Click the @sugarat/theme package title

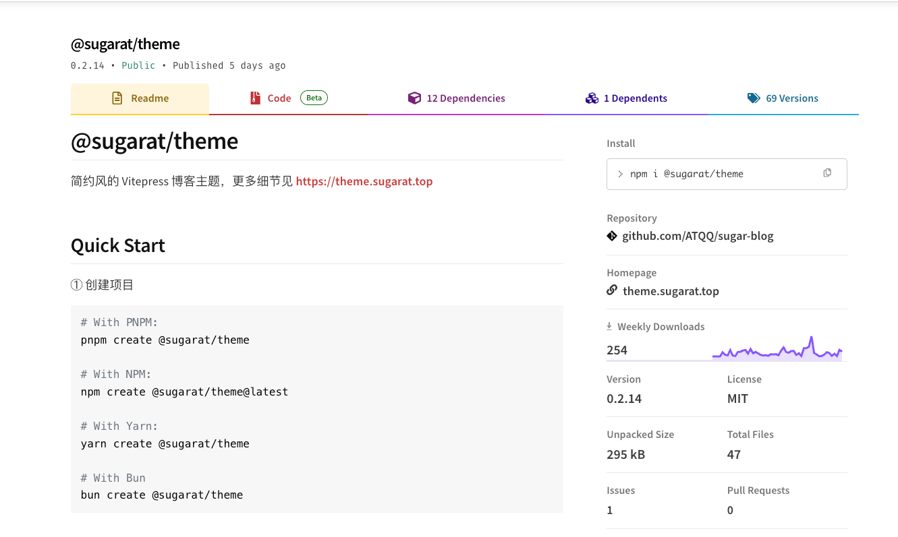[x=125, y=44]
